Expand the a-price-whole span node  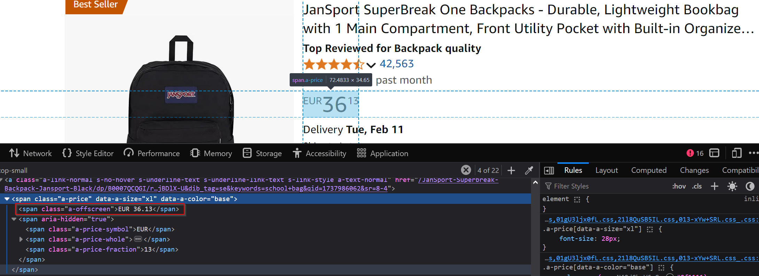click(21, 239)
